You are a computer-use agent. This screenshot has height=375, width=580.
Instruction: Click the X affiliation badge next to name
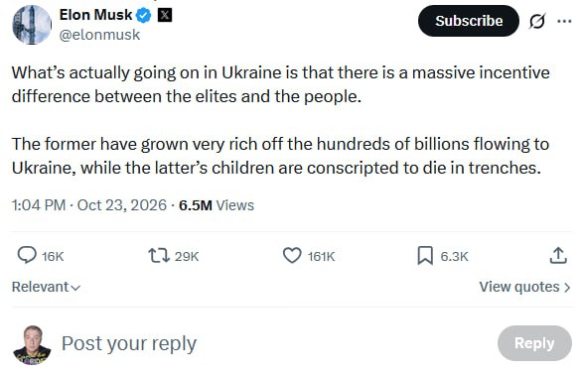(x=165, y=15)
